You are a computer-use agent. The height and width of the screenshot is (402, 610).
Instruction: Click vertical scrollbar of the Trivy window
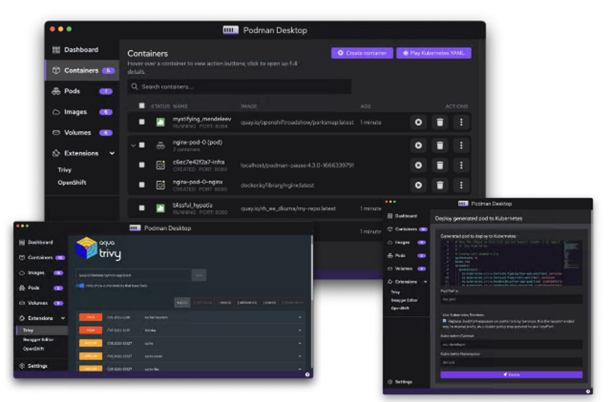(312, 303)
